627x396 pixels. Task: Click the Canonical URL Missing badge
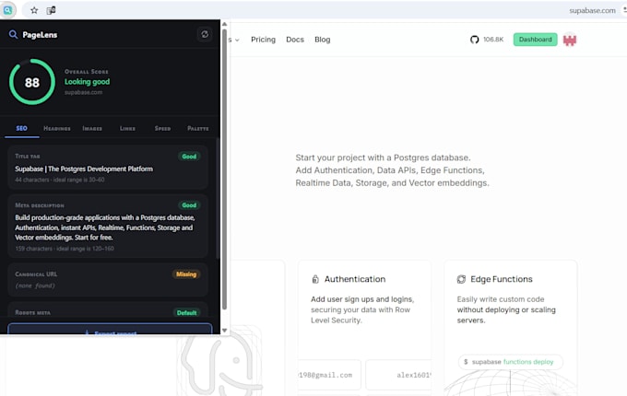coord(186,274)
